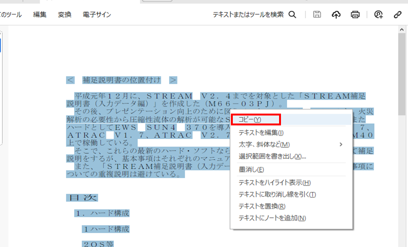Choose 墨消し(E) from the context menu

click(291, 170)
